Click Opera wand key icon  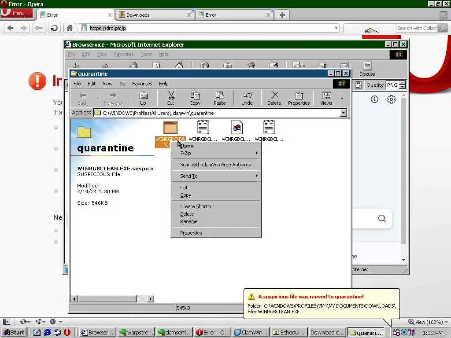(x=39, y=28)
